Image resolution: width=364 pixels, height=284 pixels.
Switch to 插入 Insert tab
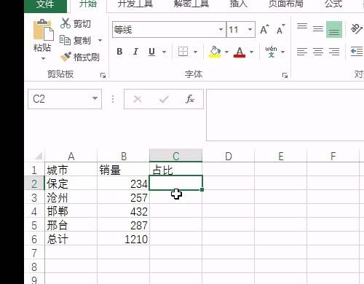239,4
